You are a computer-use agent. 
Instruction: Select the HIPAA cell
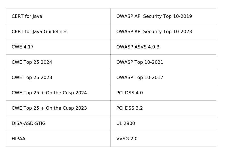[18, 139]
